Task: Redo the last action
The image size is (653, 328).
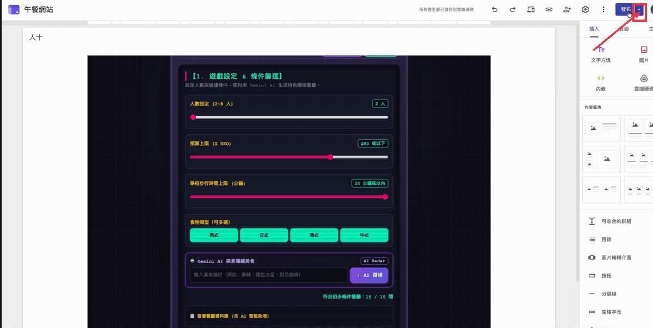Action: 513,9
